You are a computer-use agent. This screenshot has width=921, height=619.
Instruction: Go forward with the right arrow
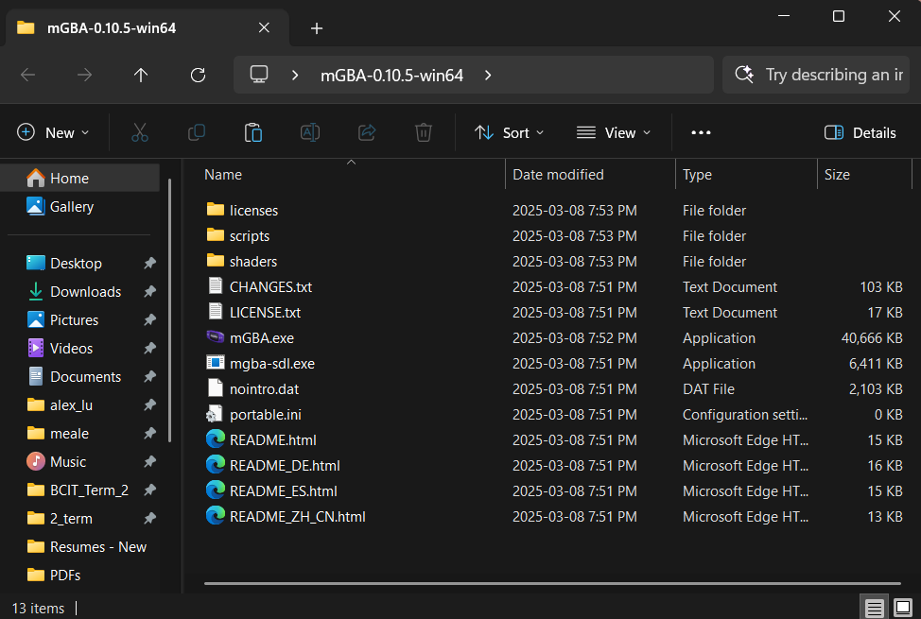(84, 76)
